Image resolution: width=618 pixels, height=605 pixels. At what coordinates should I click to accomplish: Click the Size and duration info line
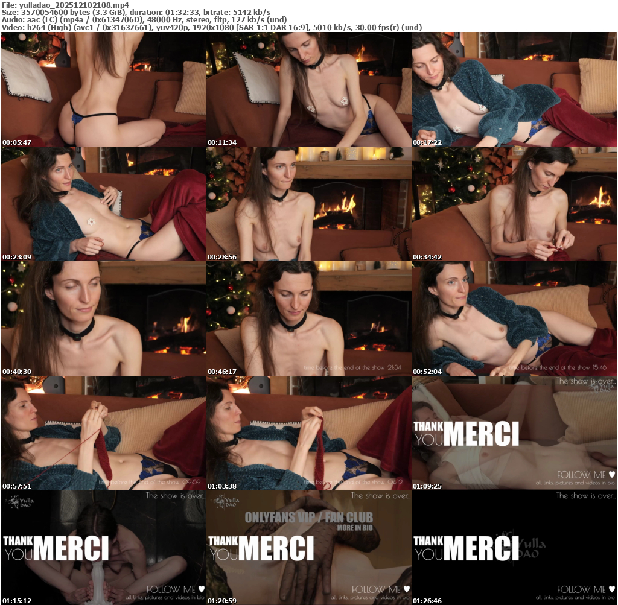[x=136, y=13]
